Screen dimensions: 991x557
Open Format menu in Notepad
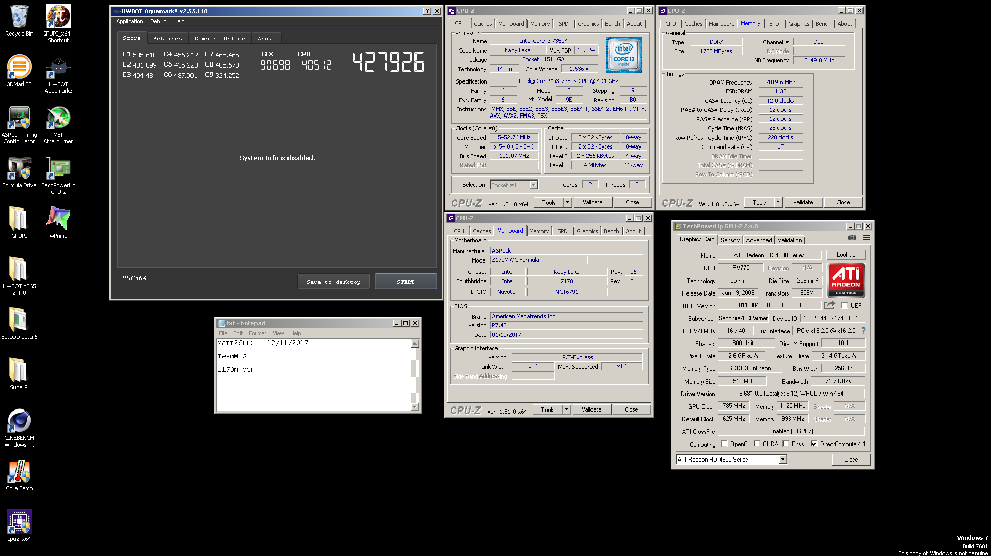(x=257, y=333)
